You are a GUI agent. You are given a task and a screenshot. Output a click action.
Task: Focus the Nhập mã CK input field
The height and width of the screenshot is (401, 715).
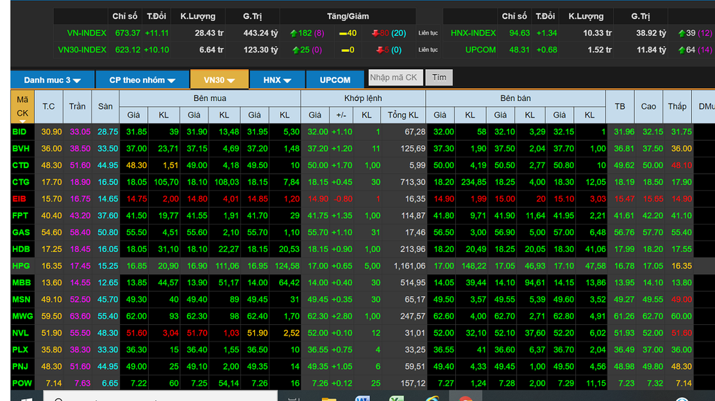click(x=395, y=77)
